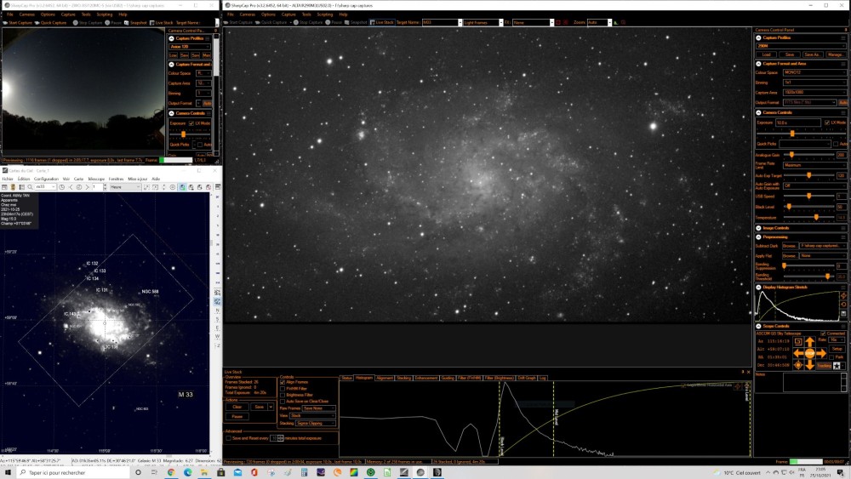Click the Load button under Capture Profiles
Viewport: 851px width, 479px height.
(x=767, y=54)
